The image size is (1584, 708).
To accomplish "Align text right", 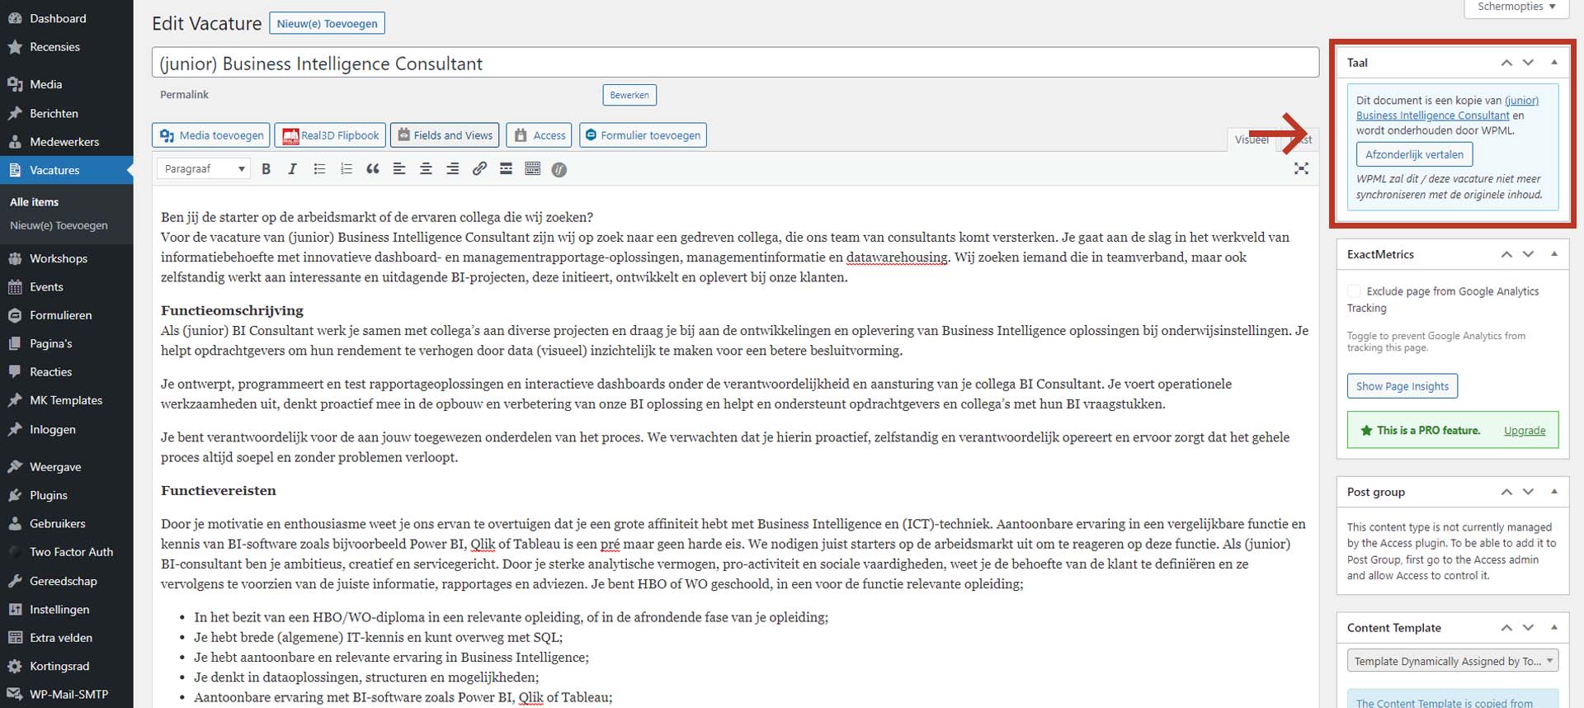I will tap(453, 169).
